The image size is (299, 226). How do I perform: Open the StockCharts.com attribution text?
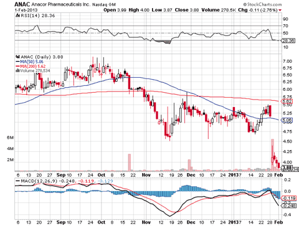pos(262,4)
